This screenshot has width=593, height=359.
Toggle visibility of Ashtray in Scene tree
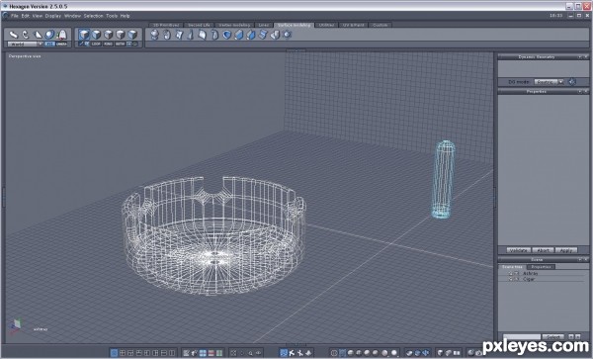(510, 273)
